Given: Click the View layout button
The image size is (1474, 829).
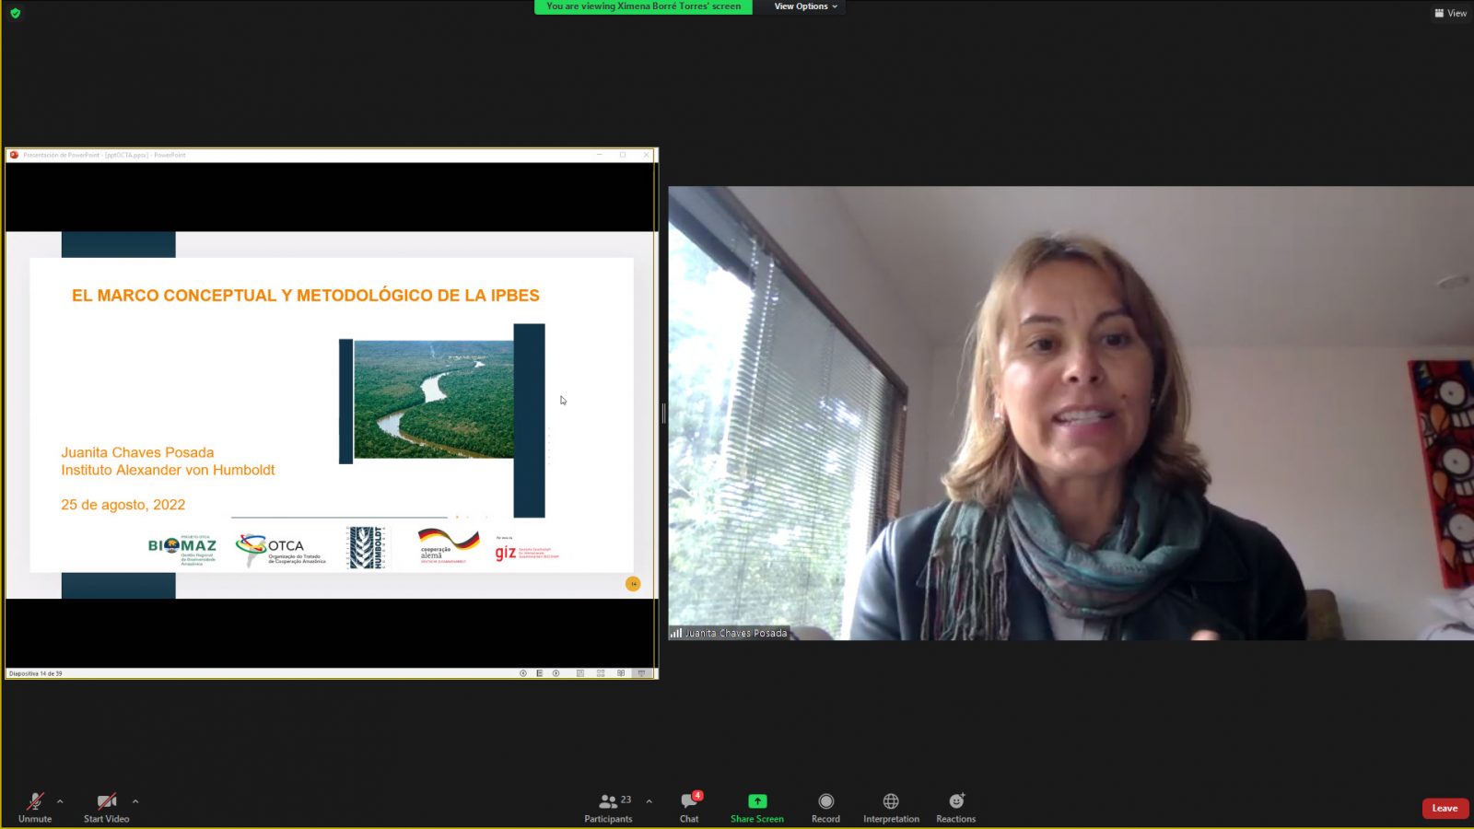Looking at the screenshot, I should point(1450,13).
